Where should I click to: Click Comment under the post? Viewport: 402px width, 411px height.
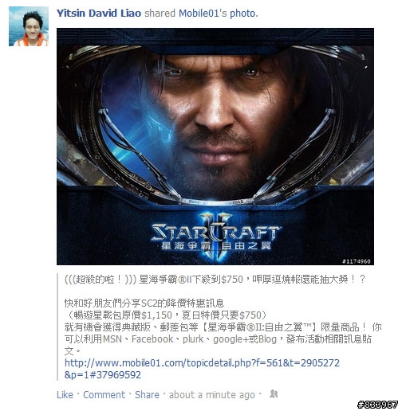pyautogui.click(x=104, y=395)
